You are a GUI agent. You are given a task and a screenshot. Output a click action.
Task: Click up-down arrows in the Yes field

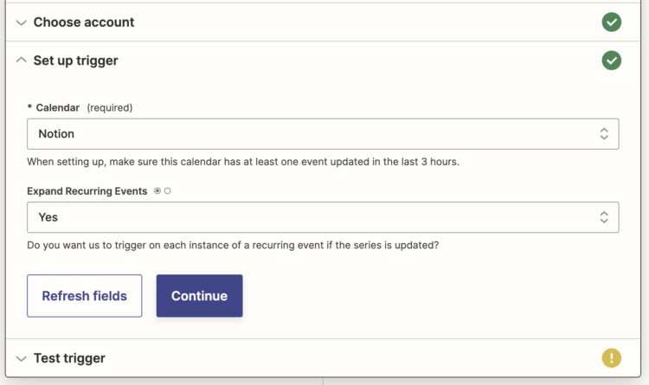tap(604, 217)
